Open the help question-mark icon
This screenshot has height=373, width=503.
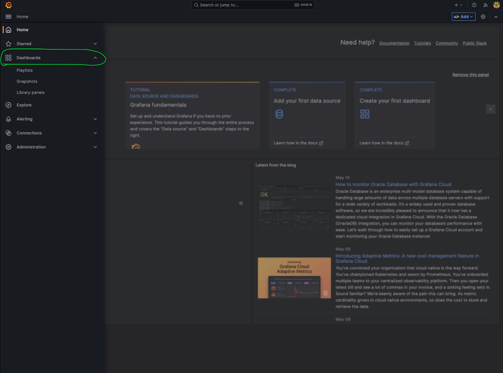[x=474, y=5]
